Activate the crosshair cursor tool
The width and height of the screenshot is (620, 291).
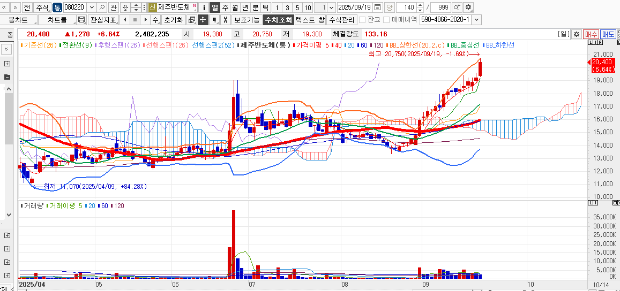pos(203,20)
